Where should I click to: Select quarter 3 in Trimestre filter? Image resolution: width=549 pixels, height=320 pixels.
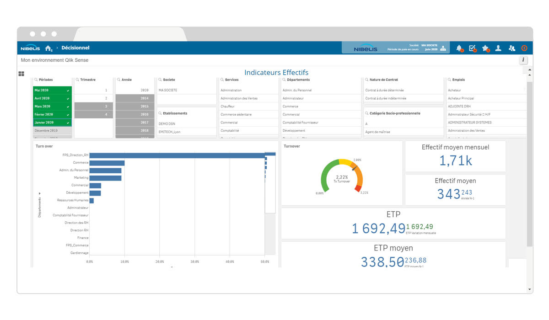click(93, 106)
